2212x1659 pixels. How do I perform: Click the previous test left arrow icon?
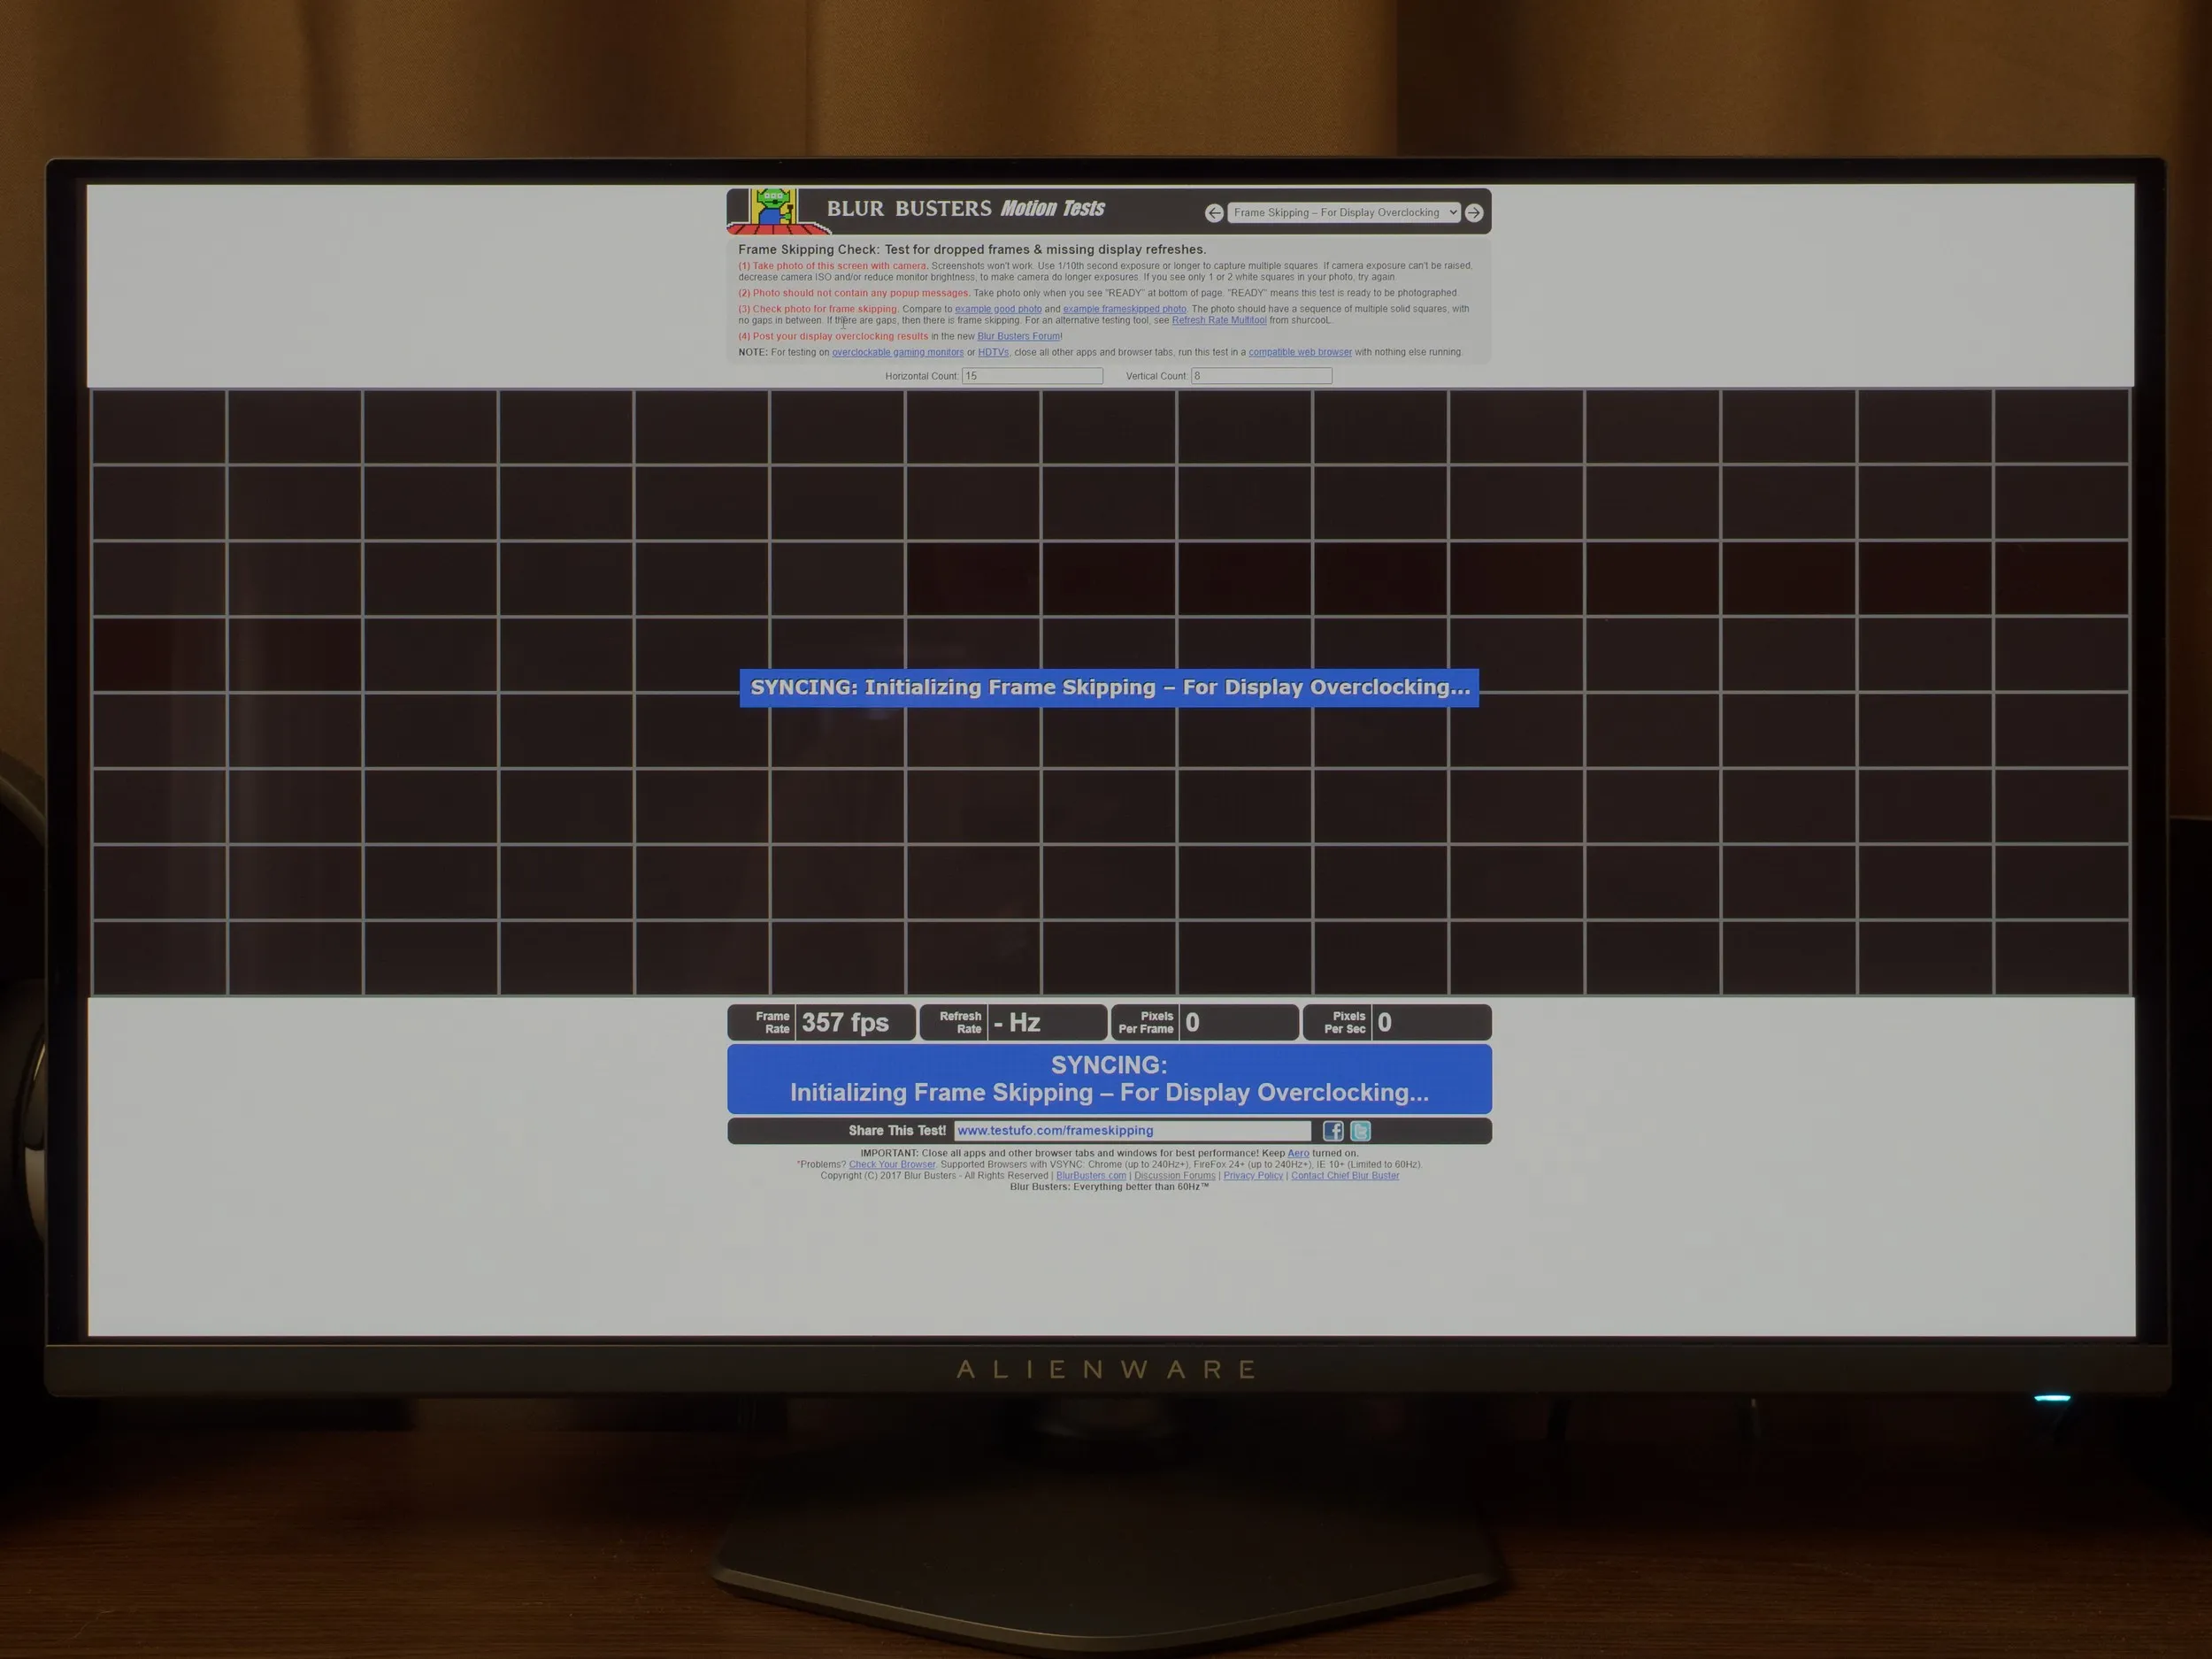tap(1214, 213)
